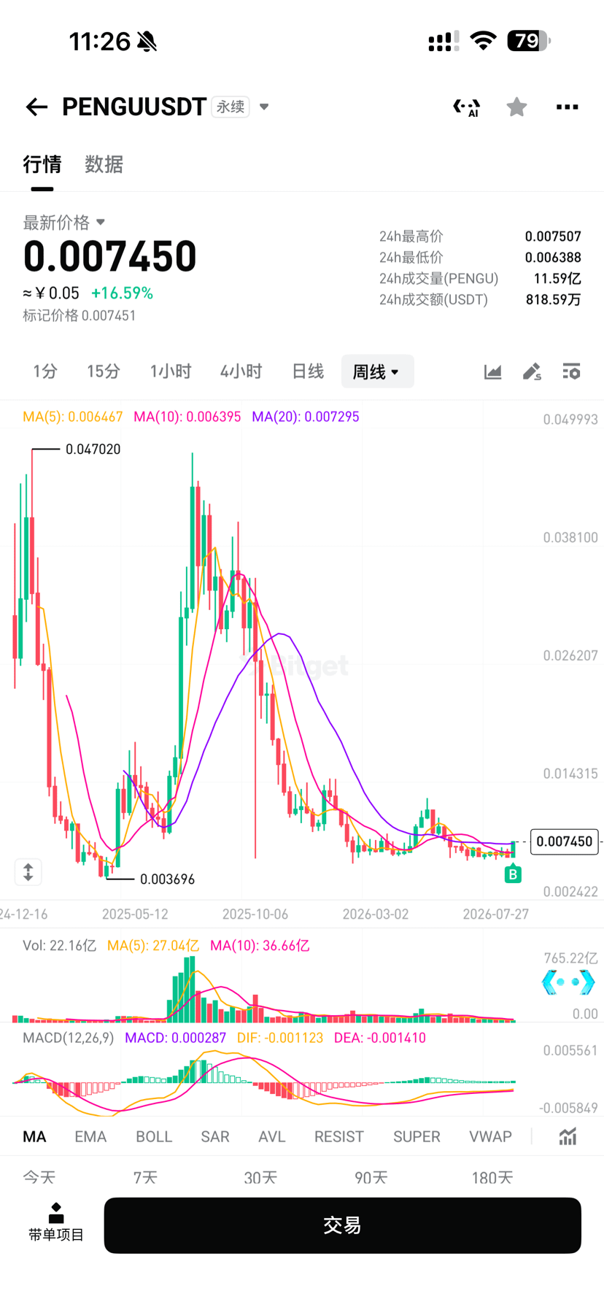Tap the 24h最高价 value 0.007507
The width and height of the screenshot is (604, 1310).
tap(553, 236)
